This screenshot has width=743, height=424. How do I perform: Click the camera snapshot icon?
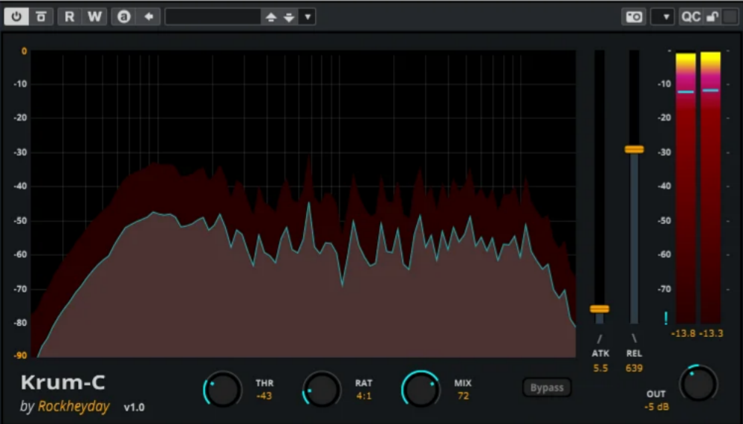634,17
